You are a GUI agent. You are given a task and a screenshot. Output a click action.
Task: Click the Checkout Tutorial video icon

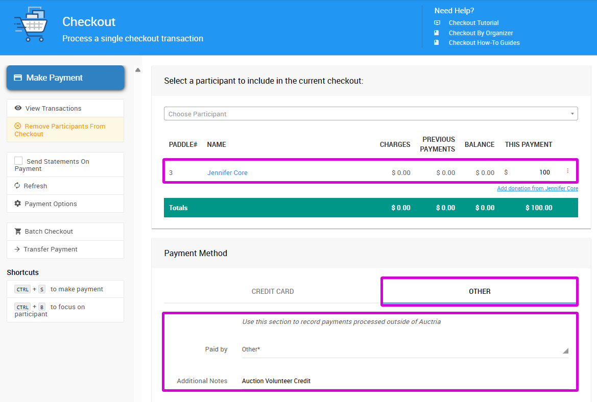pos(437,23)
